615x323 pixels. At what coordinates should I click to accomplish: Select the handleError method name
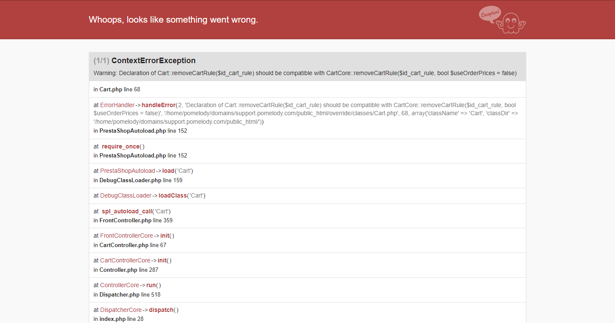[x=158, y=105]
